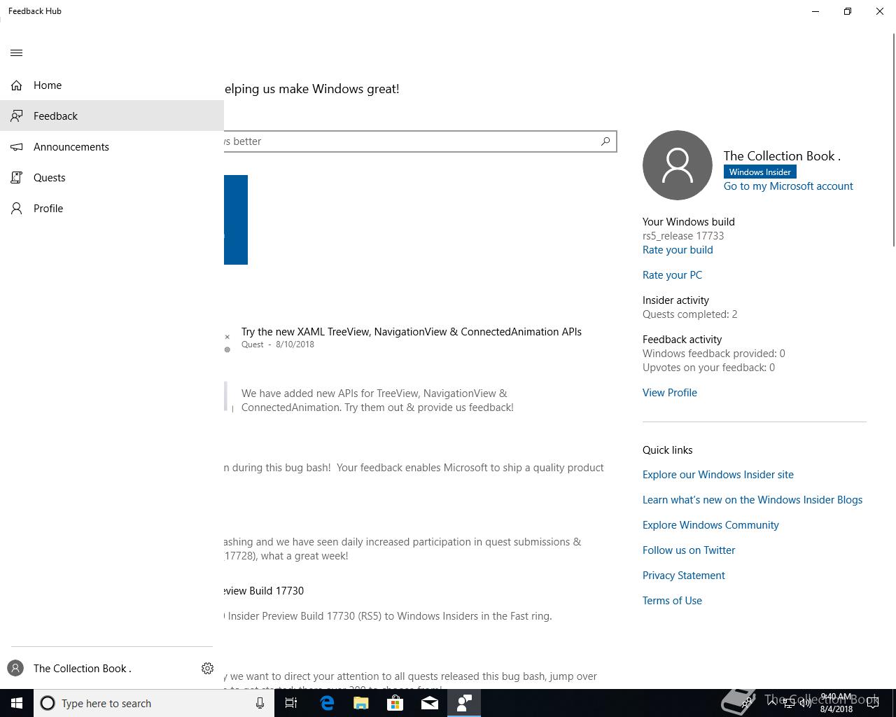Screen dimensions: 896x717
Task: Click 'Upvotes on your feedback: 0' text
Action: 708,368
